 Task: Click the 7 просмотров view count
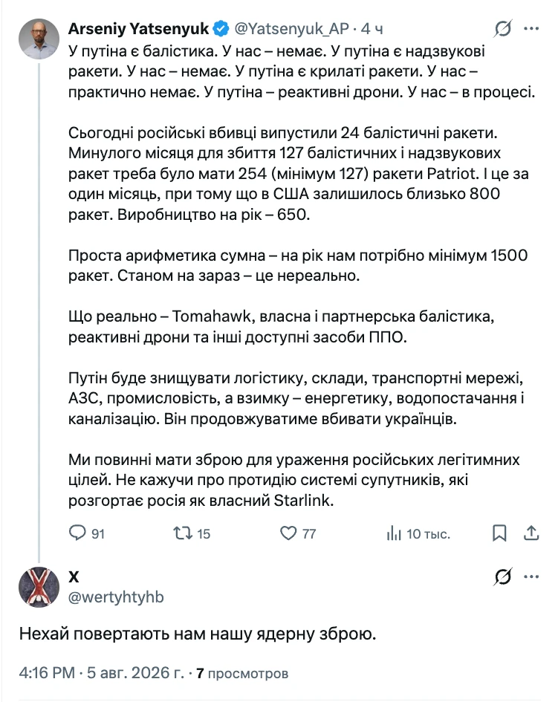click(x=242, y=673)
